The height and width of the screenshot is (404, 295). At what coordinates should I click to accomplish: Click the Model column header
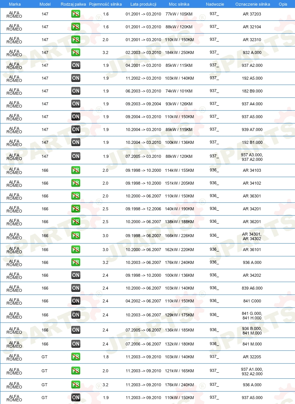pos(45,4)
